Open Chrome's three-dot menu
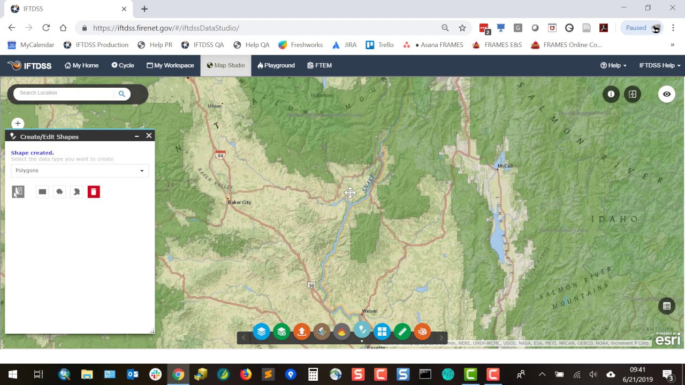 [x=673, y=28]
